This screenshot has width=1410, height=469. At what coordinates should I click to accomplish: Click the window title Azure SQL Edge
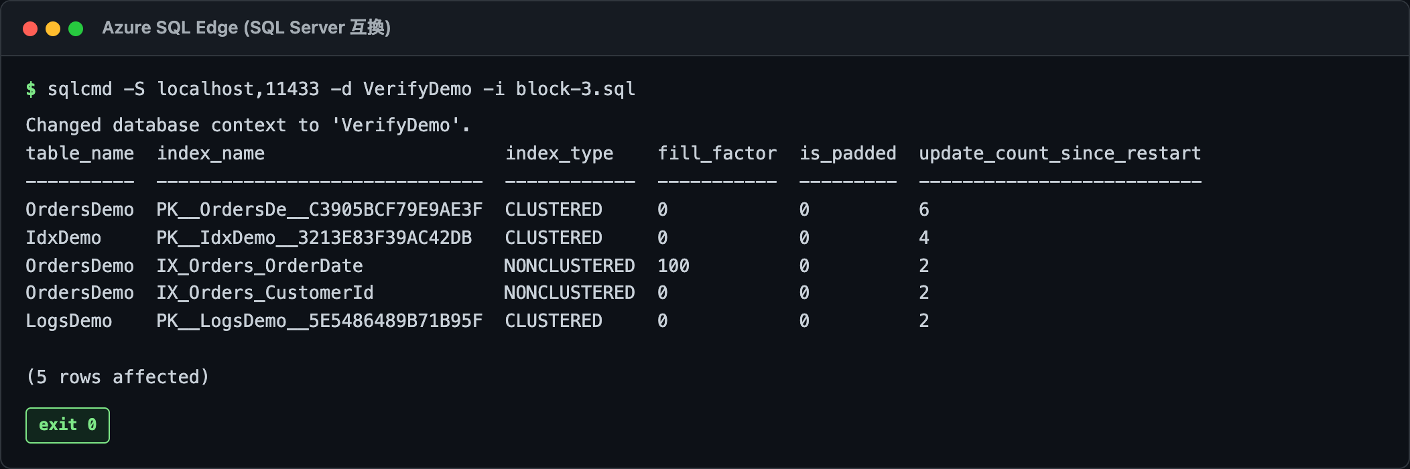point(246,27)
